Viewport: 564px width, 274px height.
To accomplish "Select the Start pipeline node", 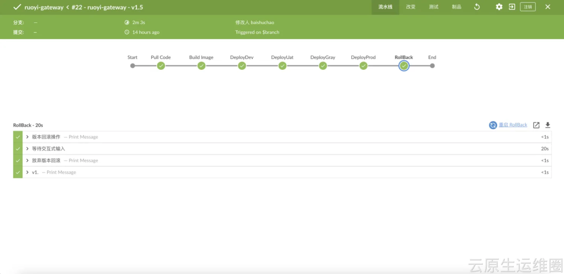I will (132, 66).
